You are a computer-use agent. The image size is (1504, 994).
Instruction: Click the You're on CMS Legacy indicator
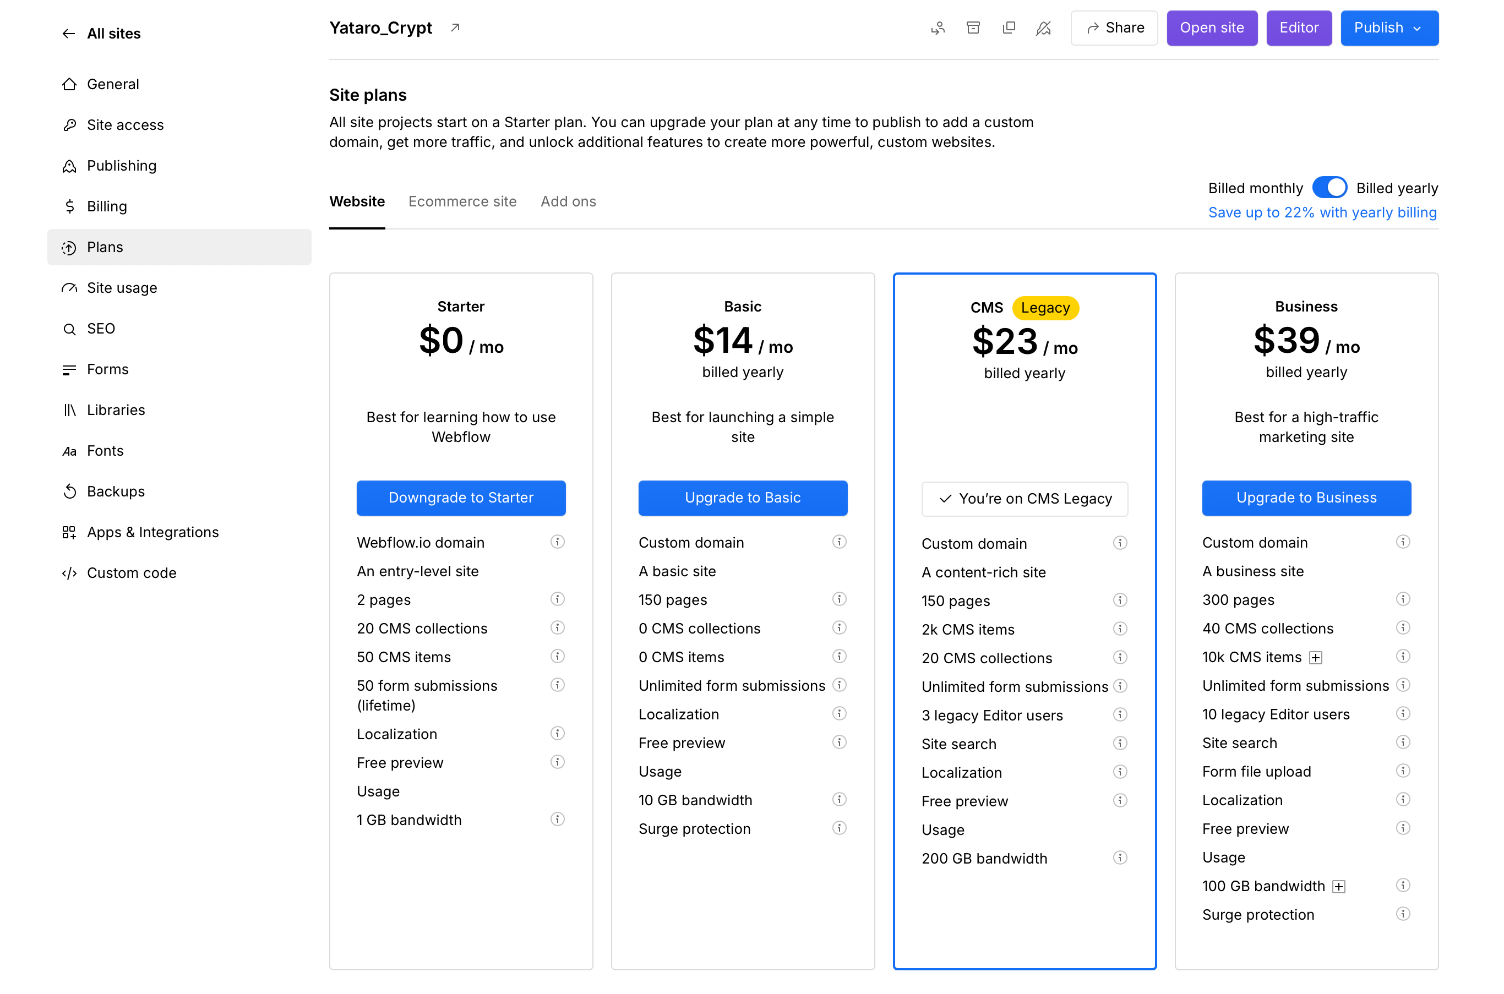[1025, 499]
